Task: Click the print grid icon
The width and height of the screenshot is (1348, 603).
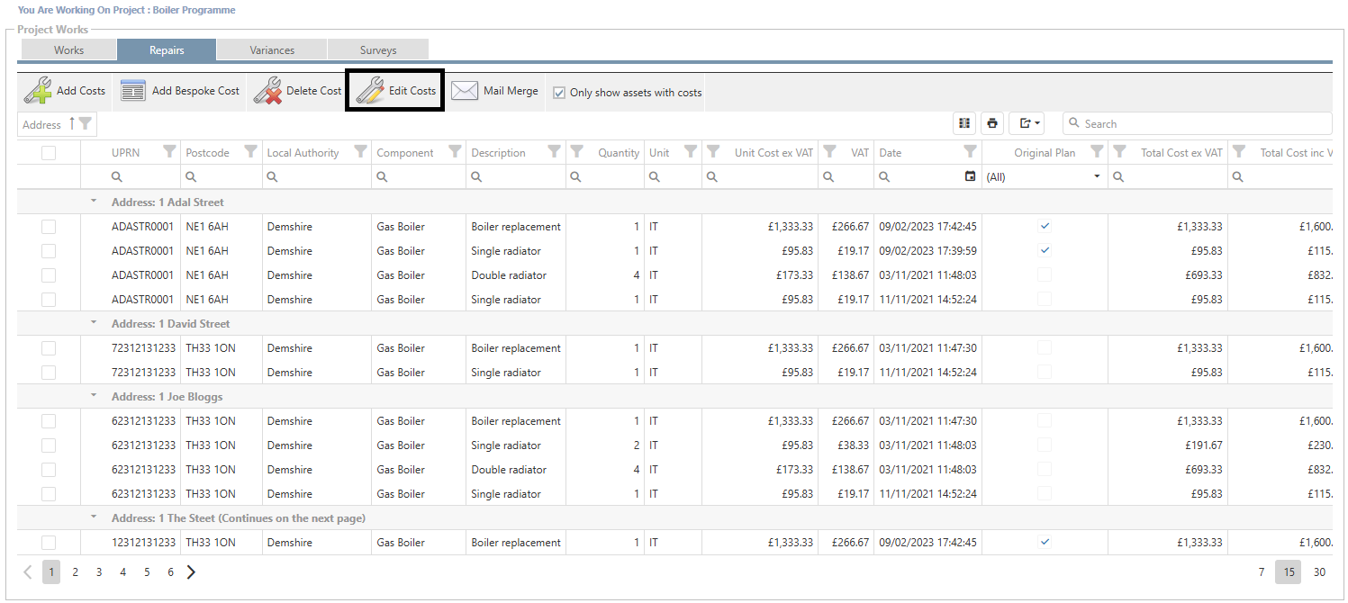Action: coord(992,123)
